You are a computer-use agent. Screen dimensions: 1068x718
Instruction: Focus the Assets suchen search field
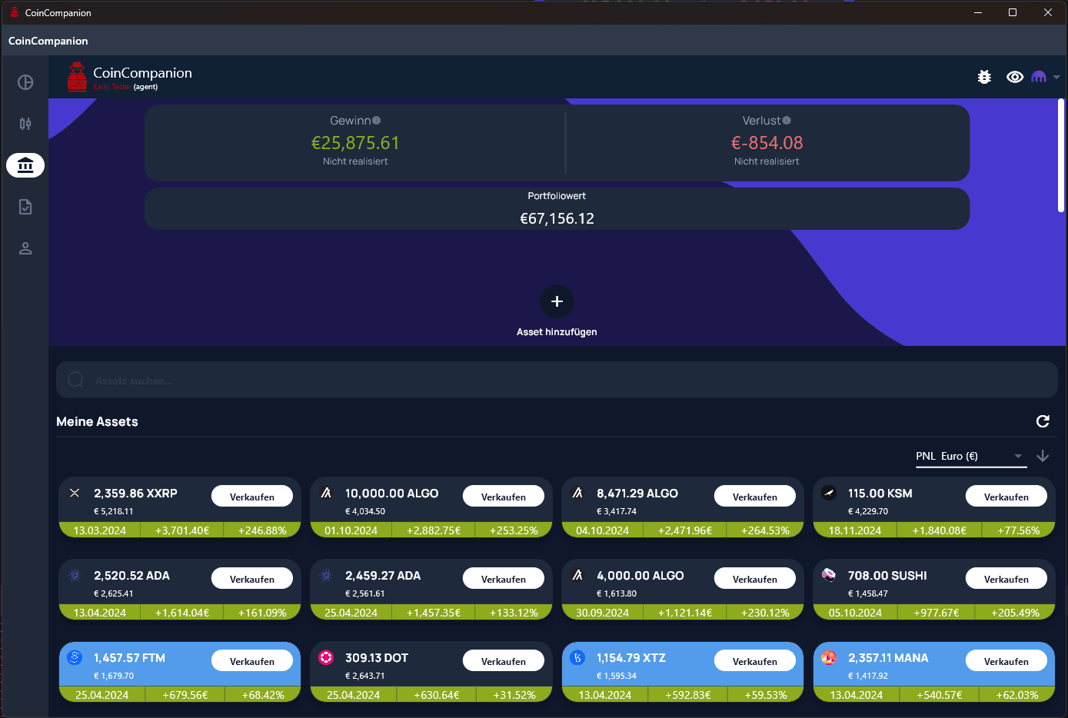(x=557, y=380)
